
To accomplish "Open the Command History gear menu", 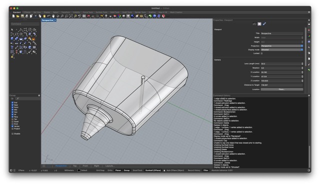I will 309,95.
